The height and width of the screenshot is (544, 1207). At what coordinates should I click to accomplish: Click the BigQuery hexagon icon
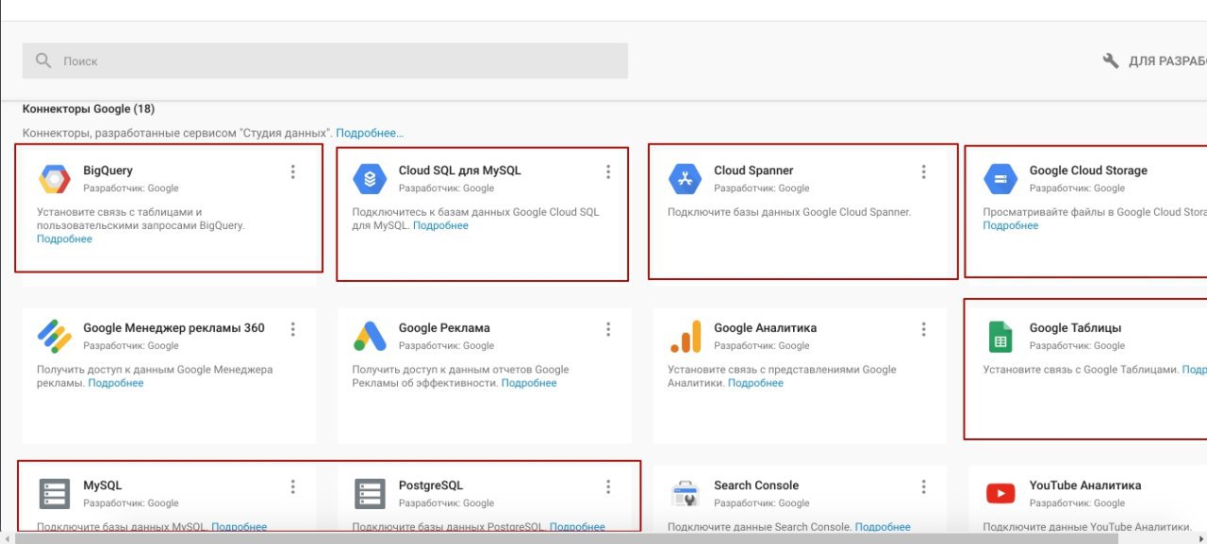(x=54, y=178)
